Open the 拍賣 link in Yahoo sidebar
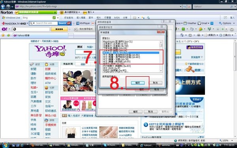 click(x=48, y=69)
